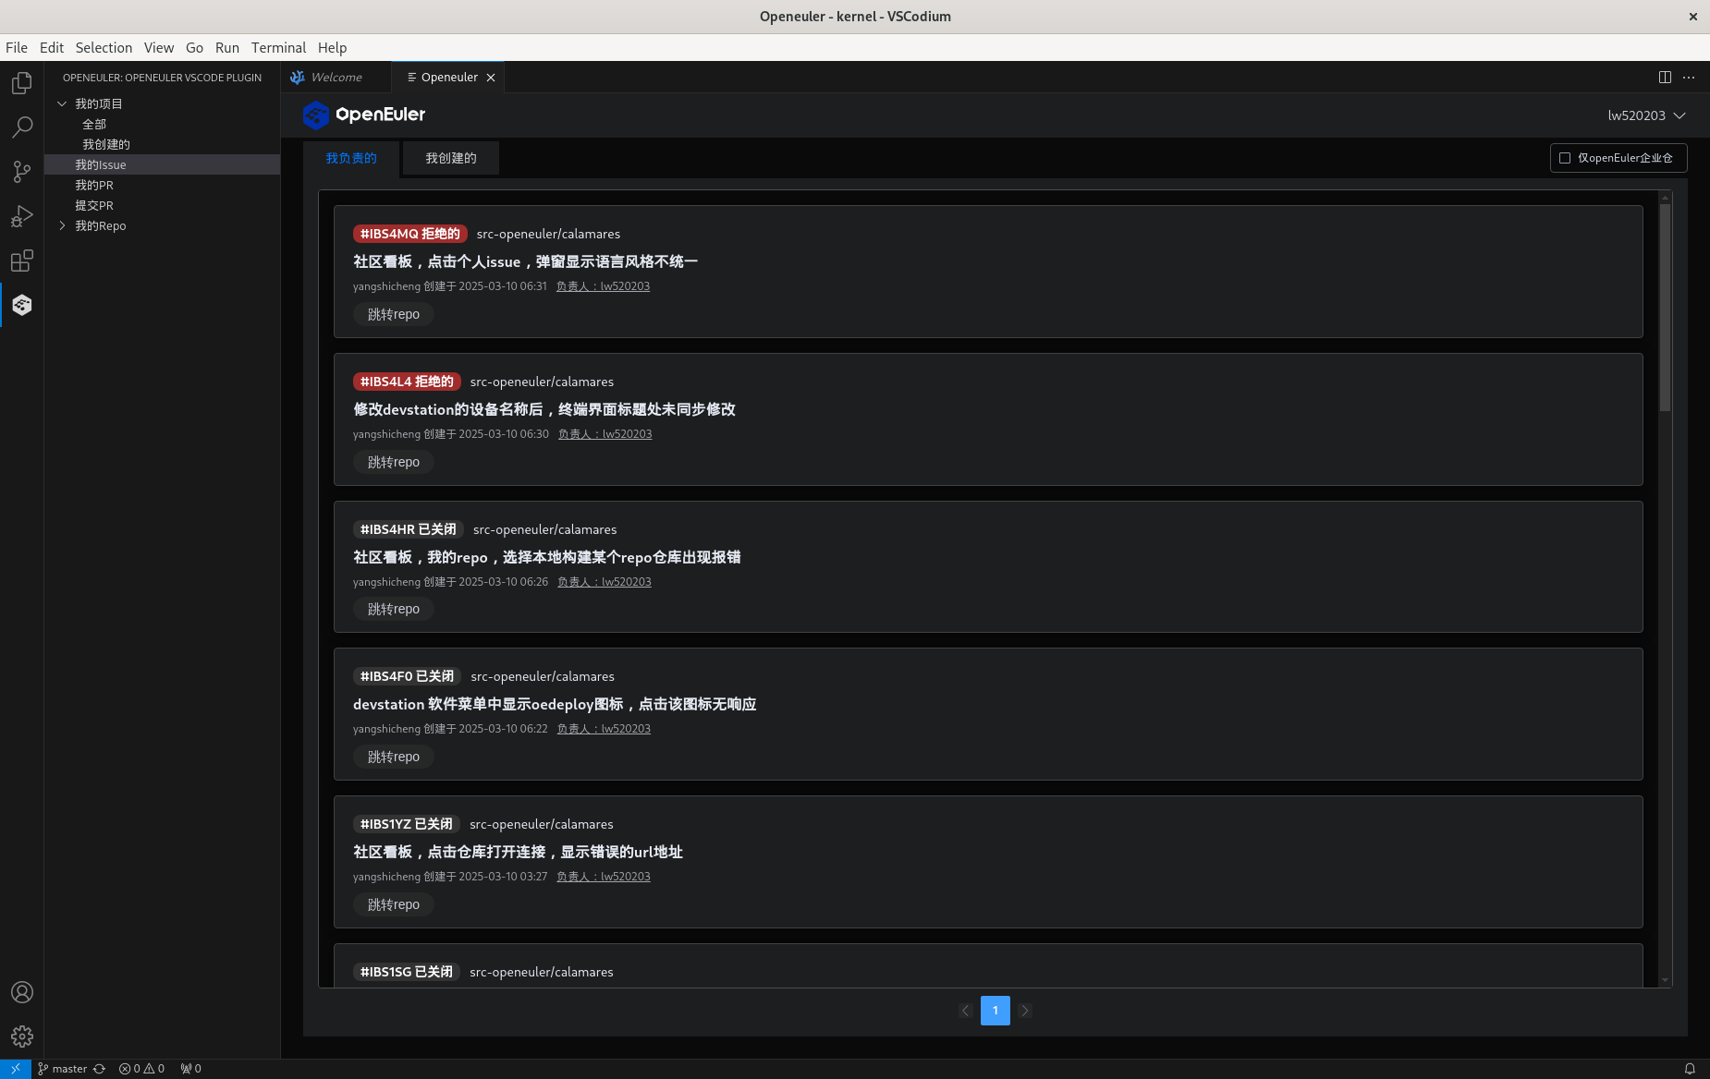Open the Extensions view icon

22,261
